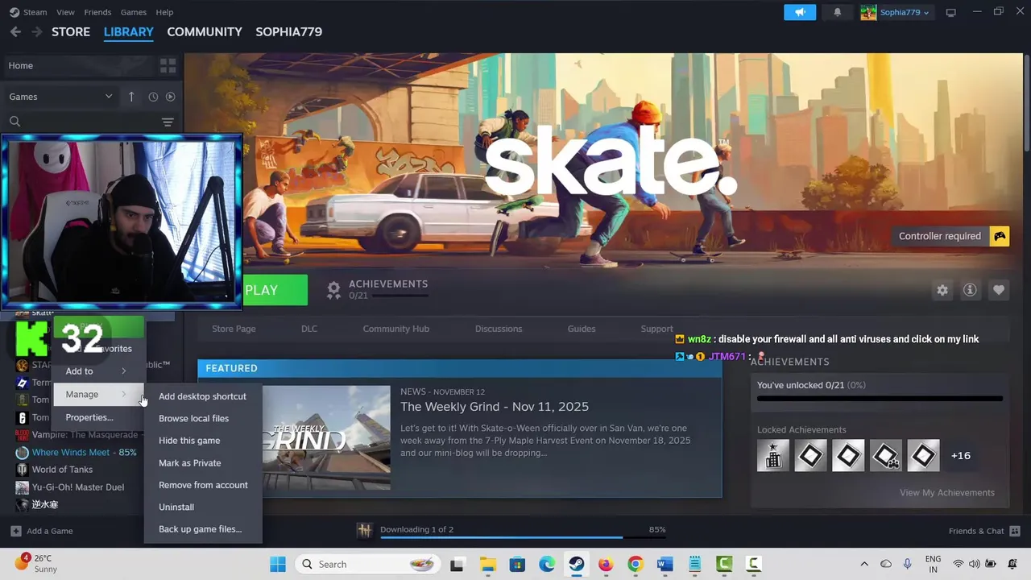Open the Games menu
Image resolution: width=1031 pixels, height=580 pixels.
[x=133, y=12]
